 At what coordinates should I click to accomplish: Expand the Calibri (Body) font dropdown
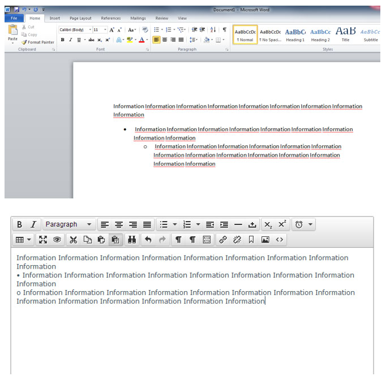click(x=89, y=29)
